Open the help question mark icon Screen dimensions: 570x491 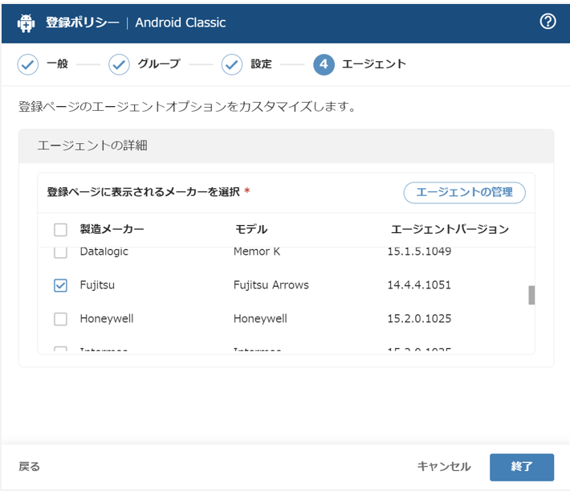[x=548, y=22]
